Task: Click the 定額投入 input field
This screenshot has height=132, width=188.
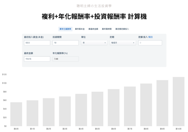Action: click(x=150, y=43)
